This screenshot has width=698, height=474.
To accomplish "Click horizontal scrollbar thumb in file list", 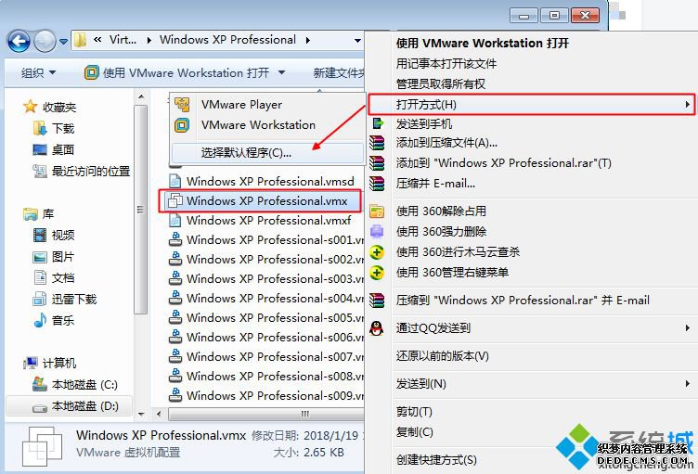I will 266,414.
